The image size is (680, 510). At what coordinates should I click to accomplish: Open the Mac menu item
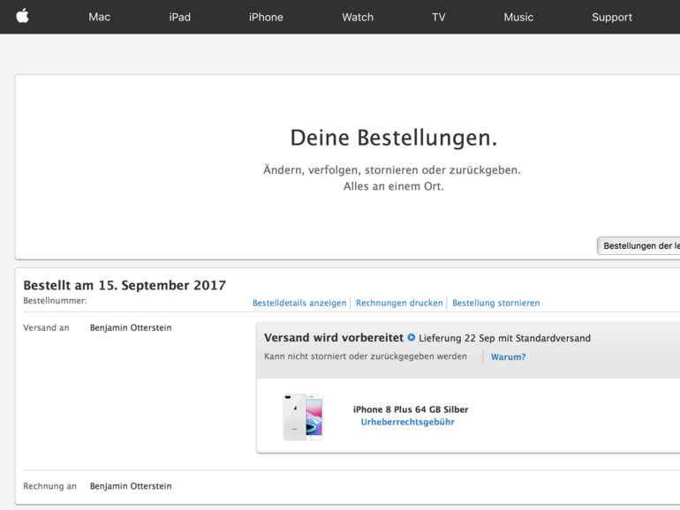coord(99,17)
